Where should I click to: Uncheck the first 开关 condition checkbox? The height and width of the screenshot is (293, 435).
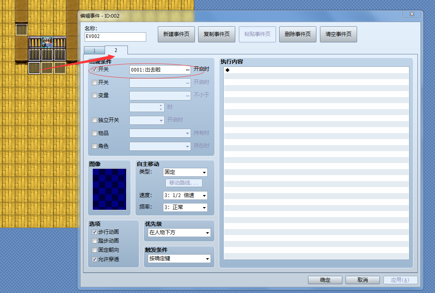click(x=95, y=70)
